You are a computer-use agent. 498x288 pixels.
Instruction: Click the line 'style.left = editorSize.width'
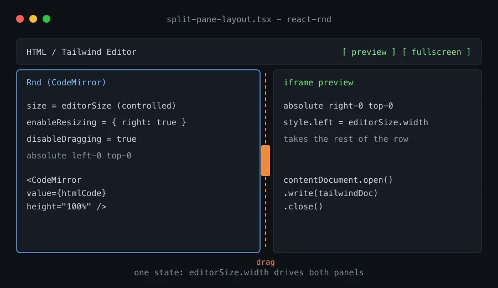pyautogui.click(x=355, y=122)
